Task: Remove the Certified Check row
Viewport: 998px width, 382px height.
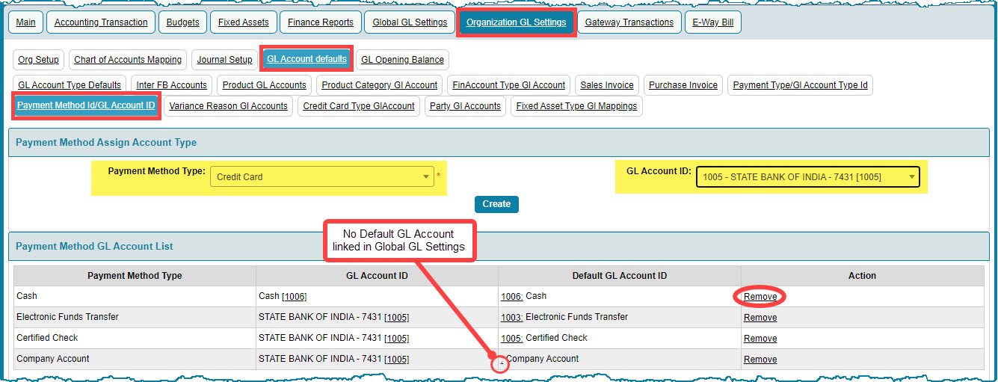Action: [760, 339]
